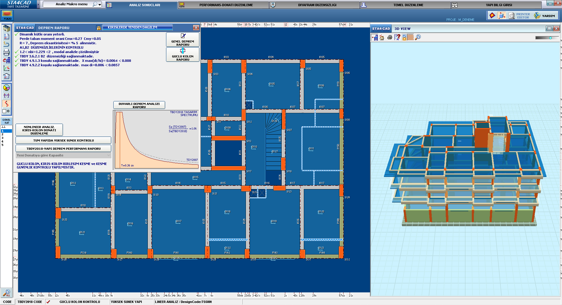Toggle the check/cross filter in 3D view toolbar
The width and height of the screenshot is (562, 305).
point(404,37)
